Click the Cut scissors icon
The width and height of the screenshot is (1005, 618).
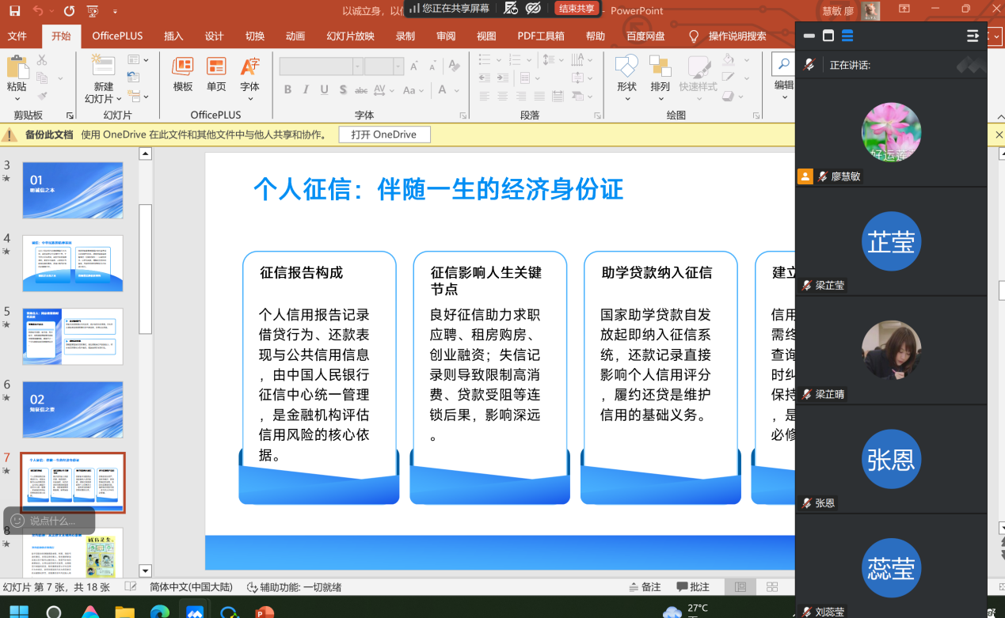pos(42,60)
